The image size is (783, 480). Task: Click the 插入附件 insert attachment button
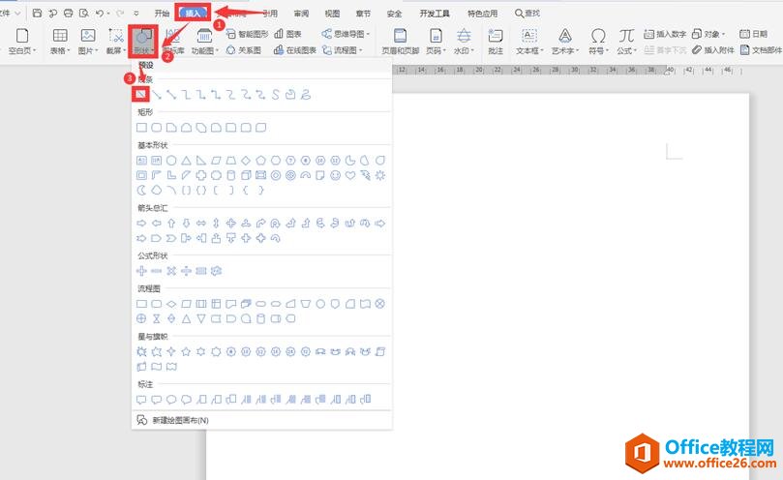click(x=713, y=50)
